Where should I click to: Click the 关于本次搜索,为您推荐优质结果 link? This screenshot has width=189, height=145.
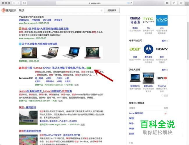click(40, 44)
